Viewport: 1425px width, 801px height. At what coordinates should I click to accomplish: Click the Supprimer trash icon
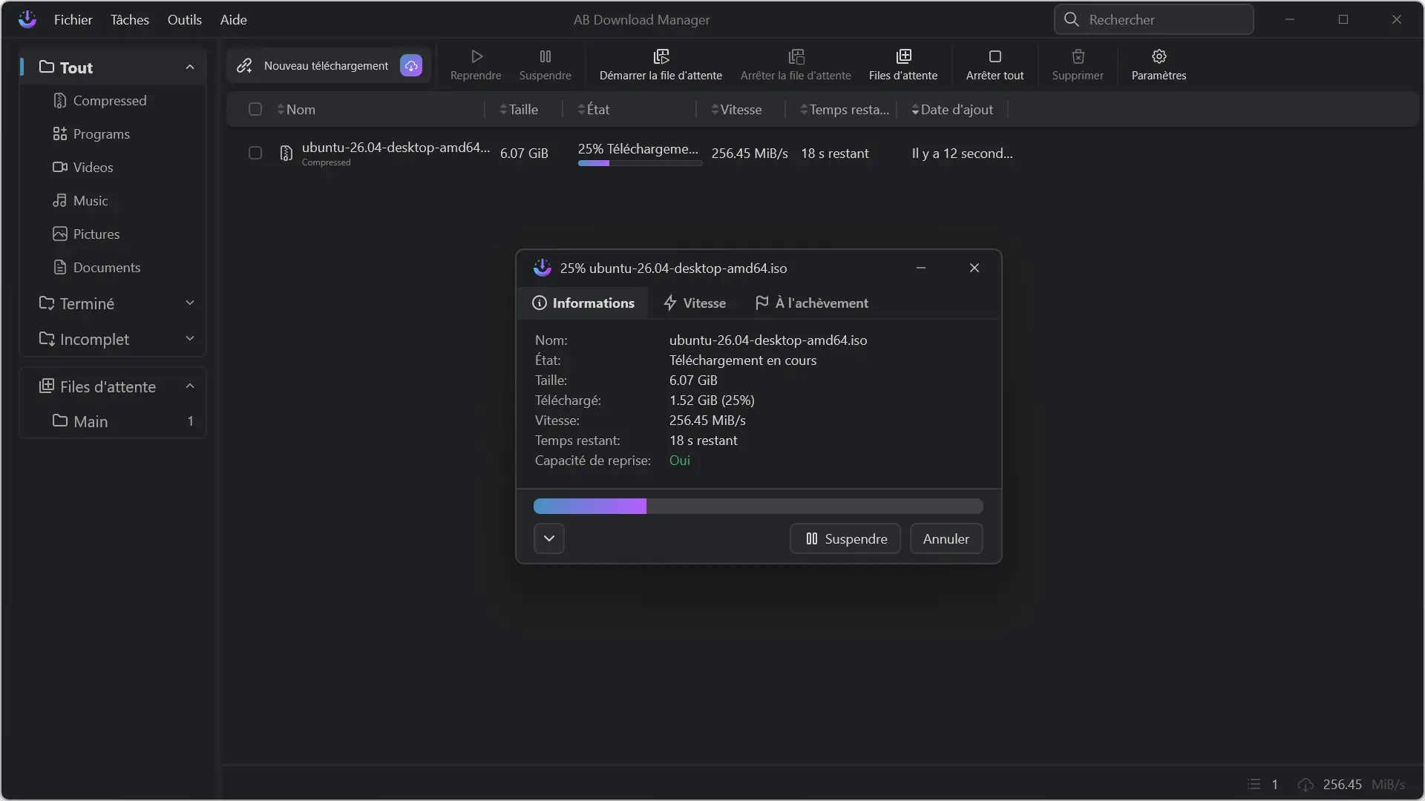tap(1078, 56)
